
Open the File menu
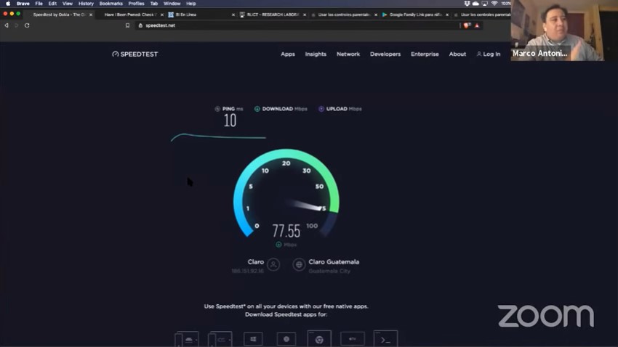39,4
